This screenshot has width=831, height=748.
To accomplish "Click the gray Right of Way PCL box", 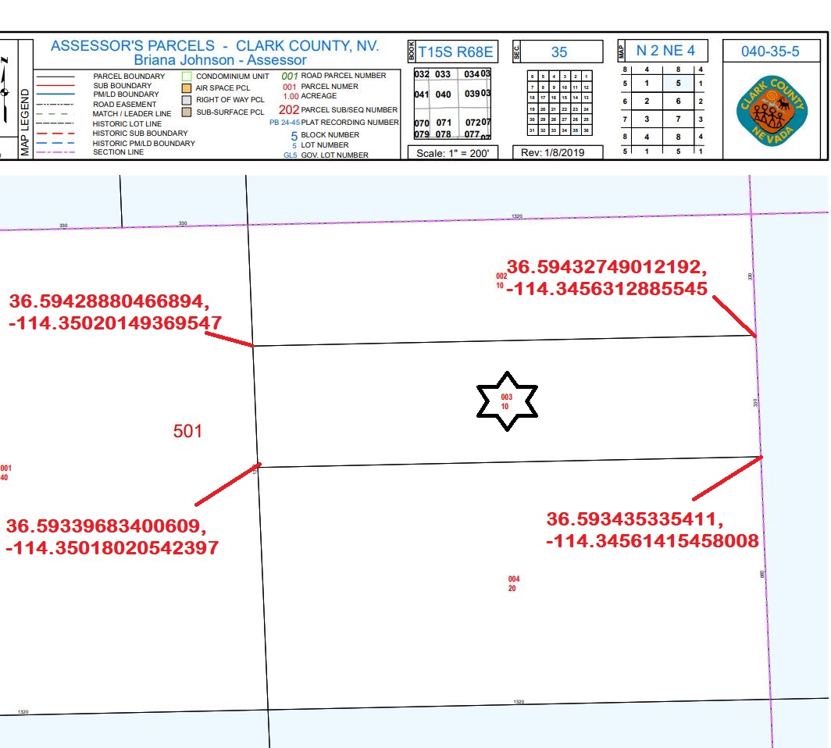I will [x=187, y=100].
